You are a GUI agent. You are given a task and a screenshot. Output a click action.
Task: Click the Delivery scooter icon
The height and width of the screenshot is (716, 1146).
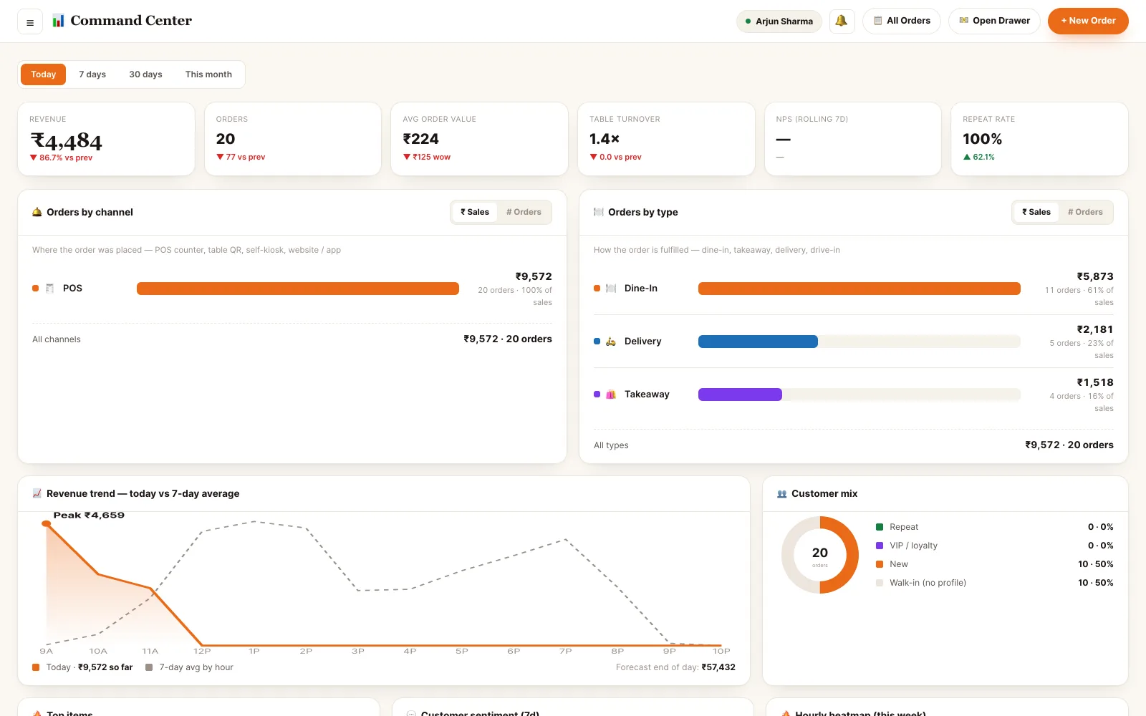611,342
